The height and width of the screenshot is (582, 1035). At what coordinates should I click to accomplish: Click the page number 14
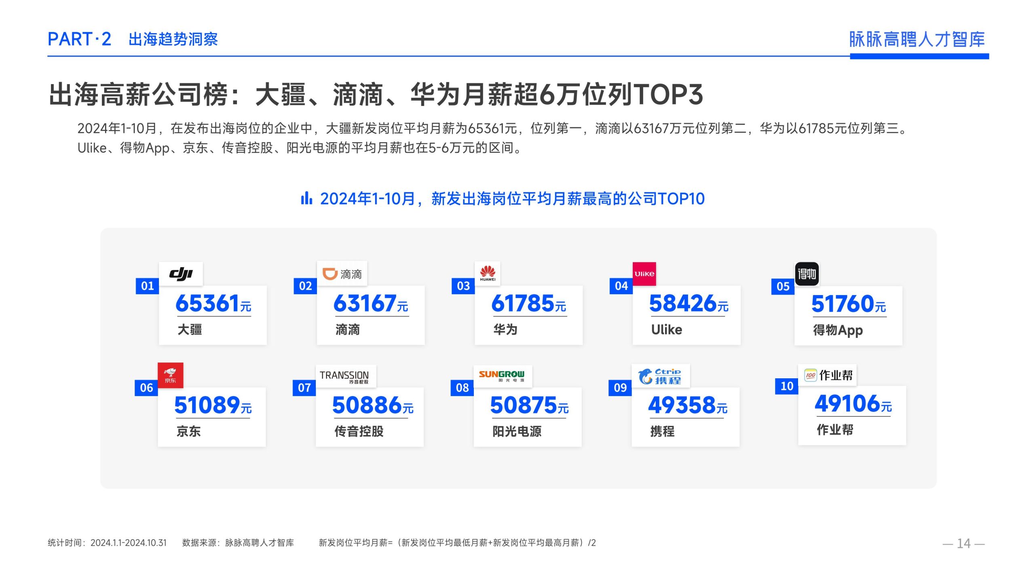[x=963, y=543]
